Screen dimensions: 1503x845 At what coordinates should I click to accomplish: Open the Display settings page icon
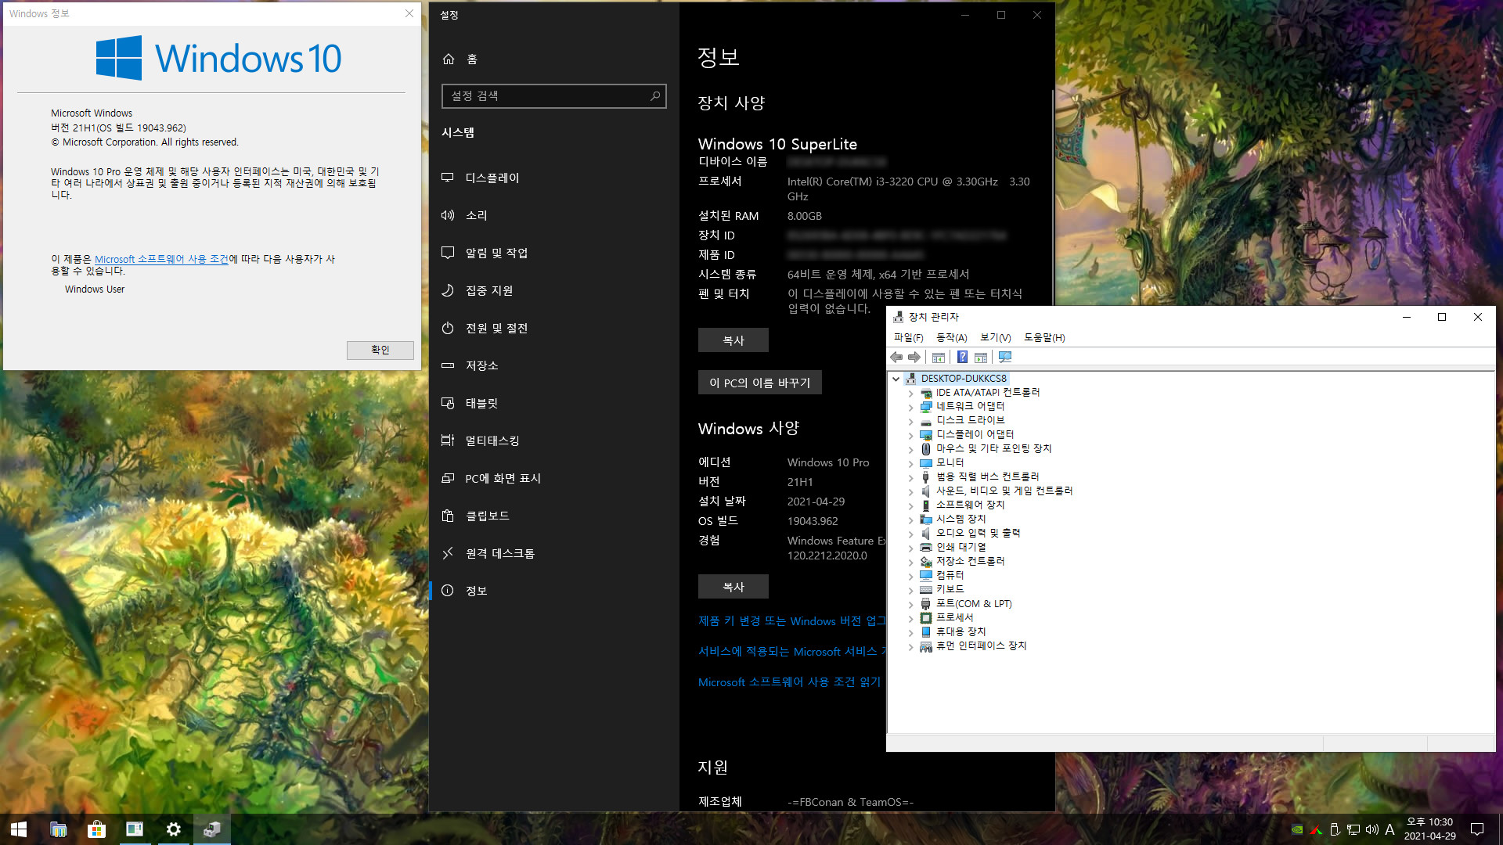[x=448, y=178]
